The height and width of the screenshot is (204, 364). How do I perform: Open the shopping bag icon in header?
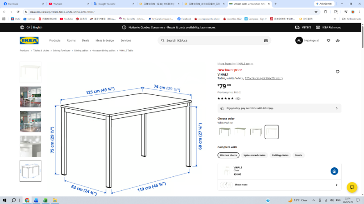coord(338,40)
